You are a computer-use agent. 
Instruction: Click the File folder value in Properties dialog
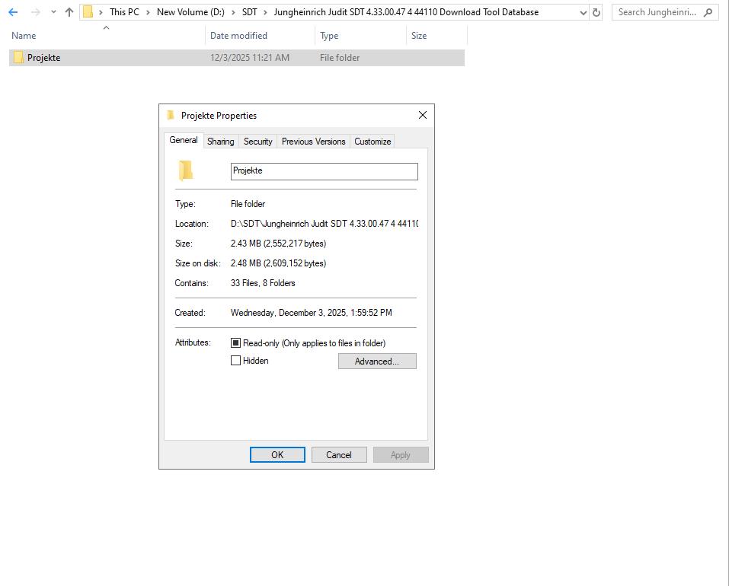click(x=248, y=204)
